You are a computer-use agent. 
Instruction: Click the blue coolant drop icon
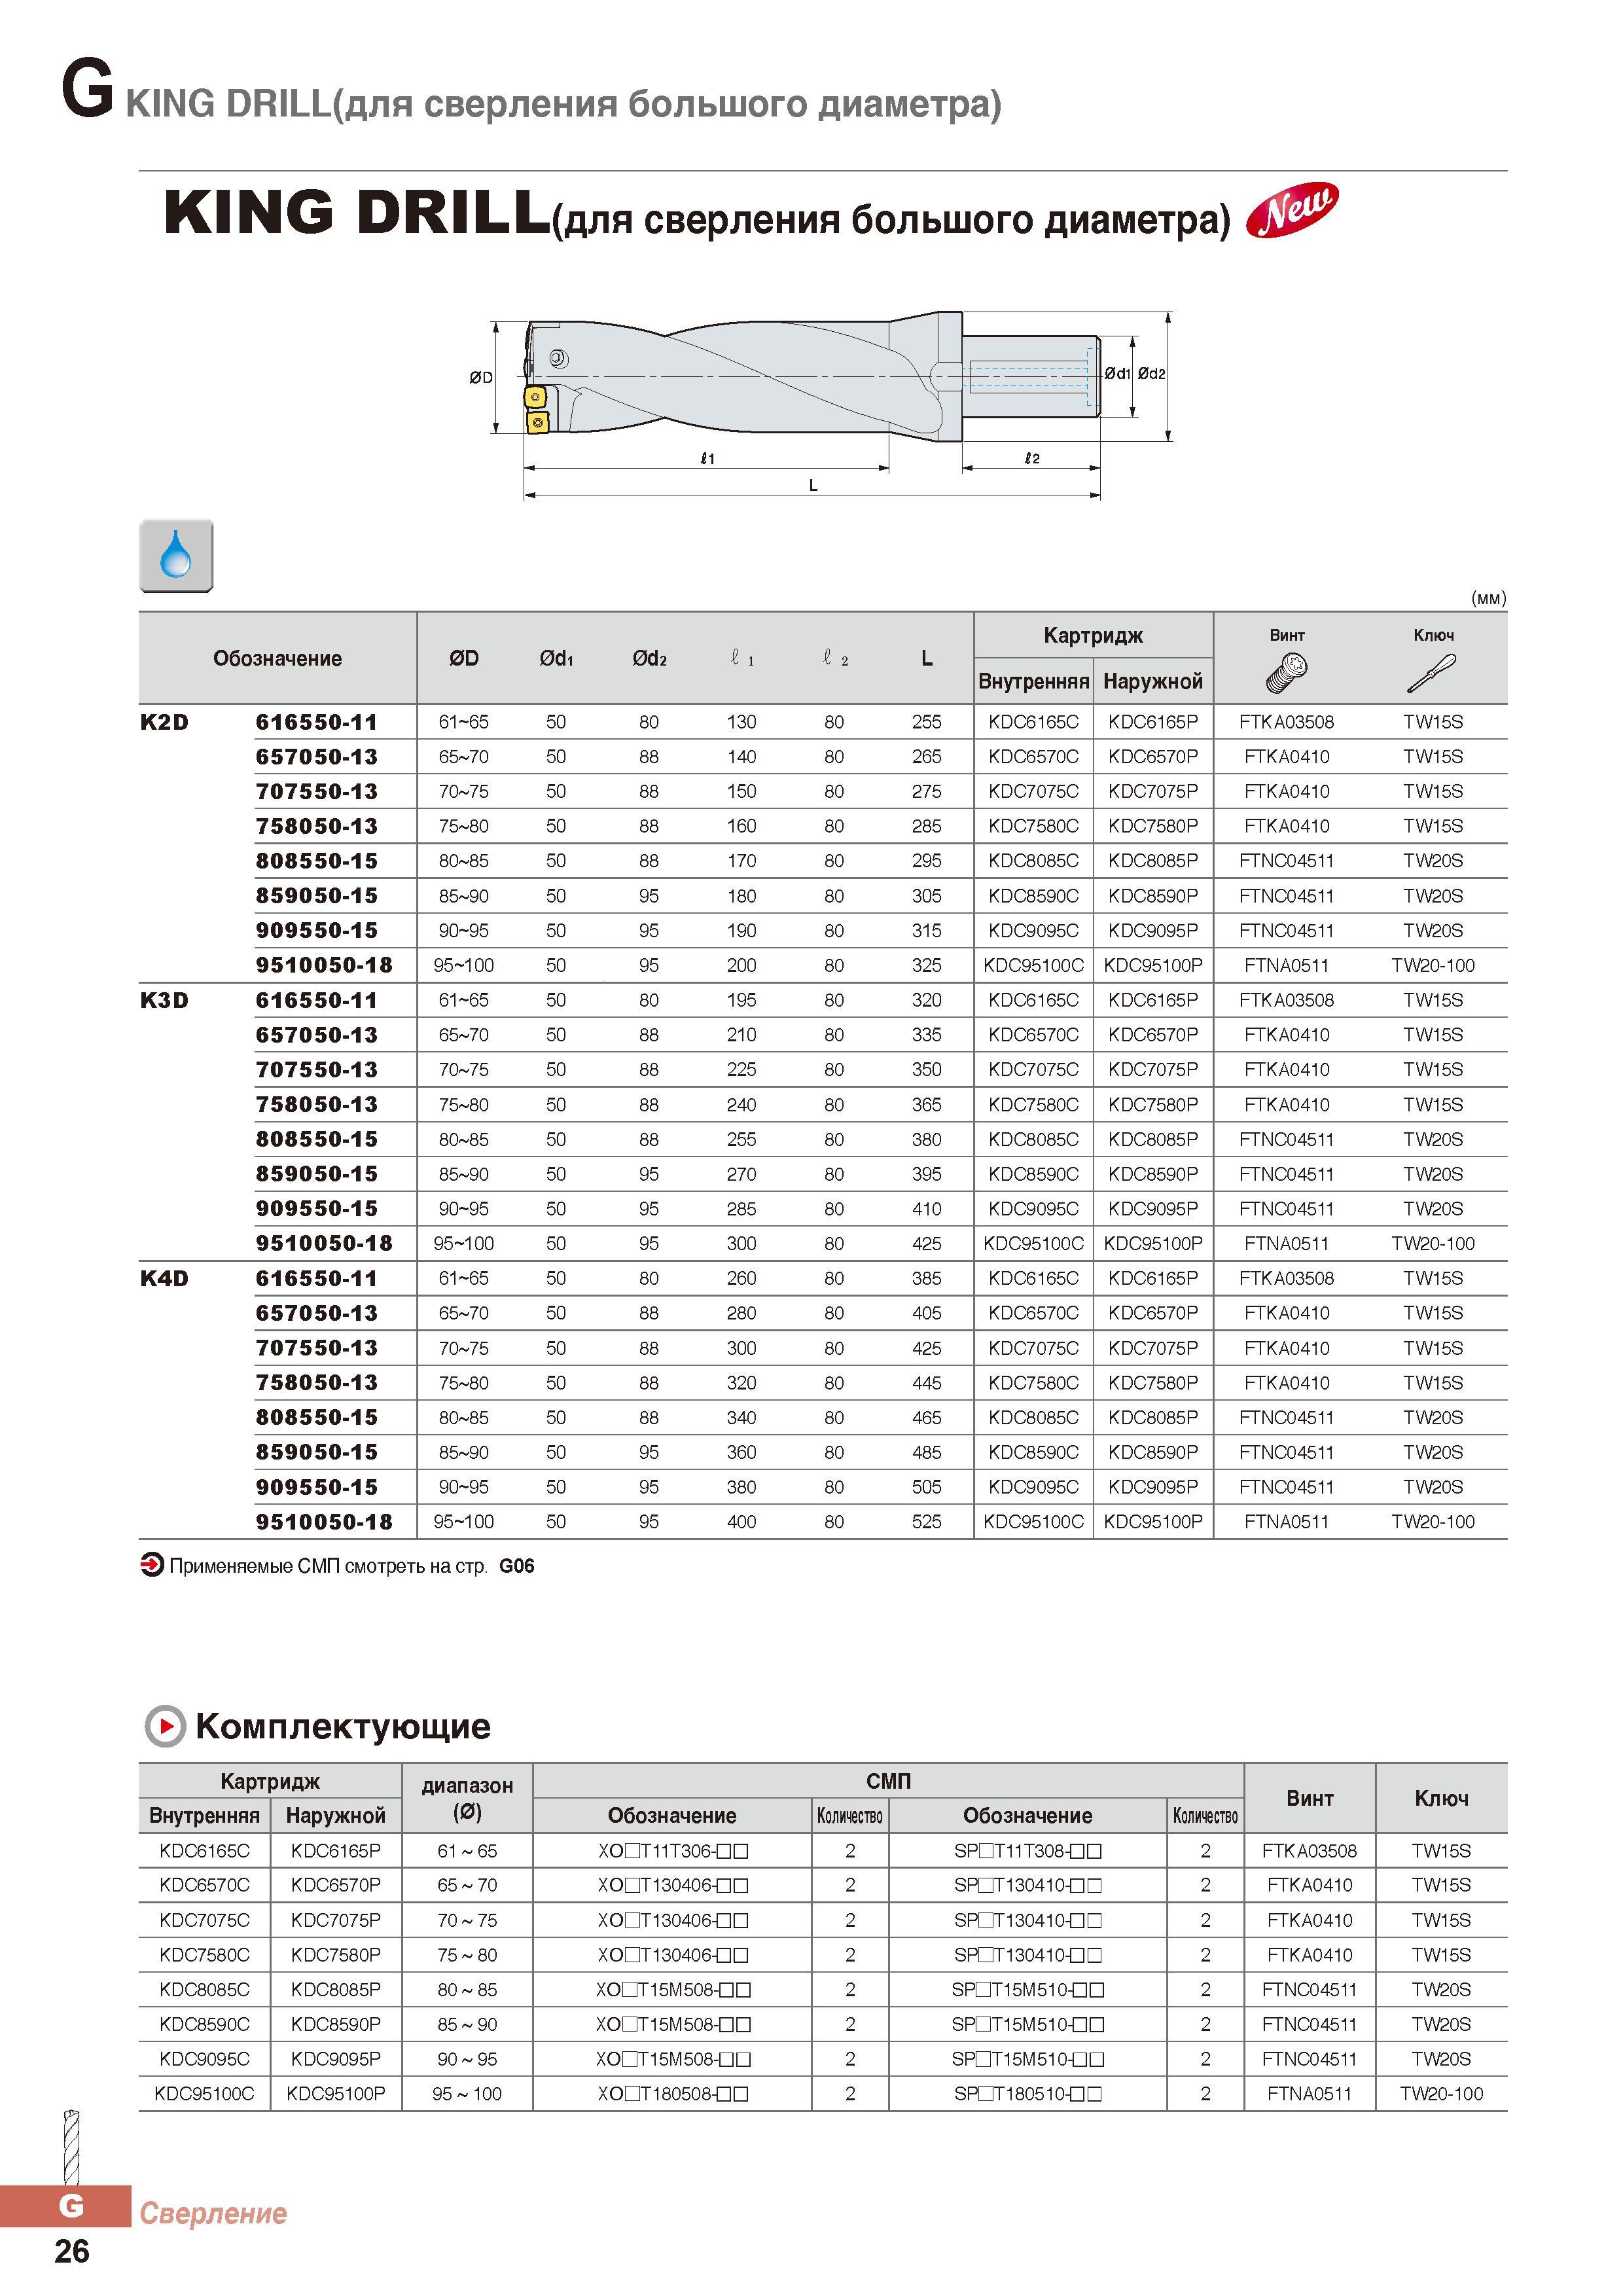point(176,555)
